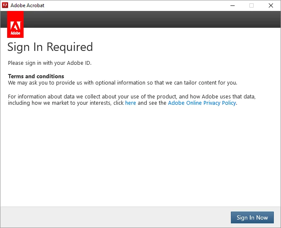Open the Adobe Online Privacy Policy link

202,103
